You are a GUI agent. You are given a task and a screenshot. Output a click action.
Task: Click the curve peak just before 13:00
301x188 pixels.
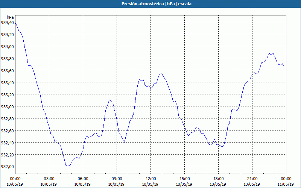161,73
